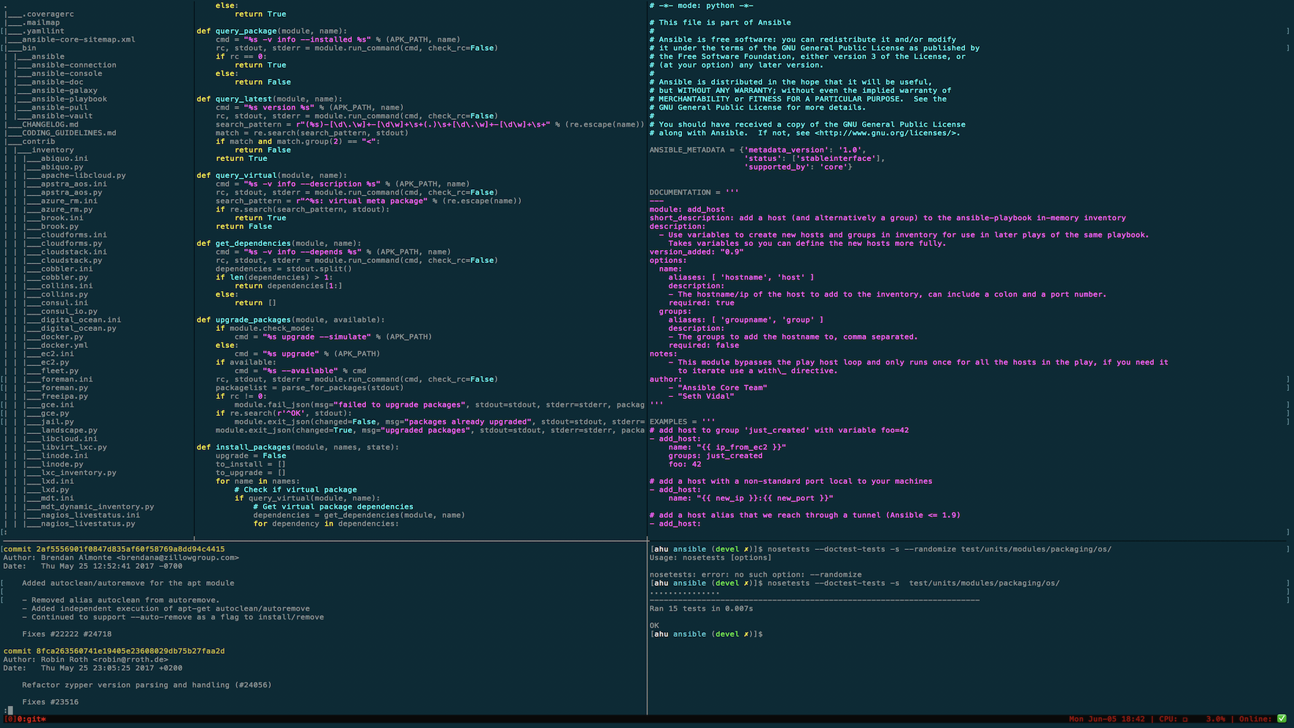The height and width of the screenshot is (728, 1294).
Task: Collapse the inventory folder node
Action: click(53, 150)
